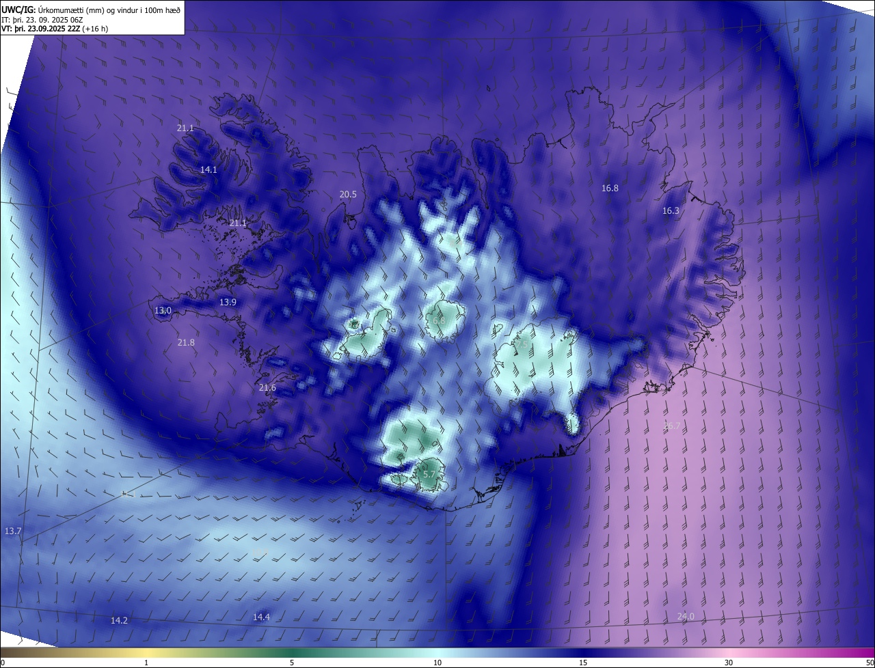Click the 14.1 value over the Westfjords

[208, 170]
